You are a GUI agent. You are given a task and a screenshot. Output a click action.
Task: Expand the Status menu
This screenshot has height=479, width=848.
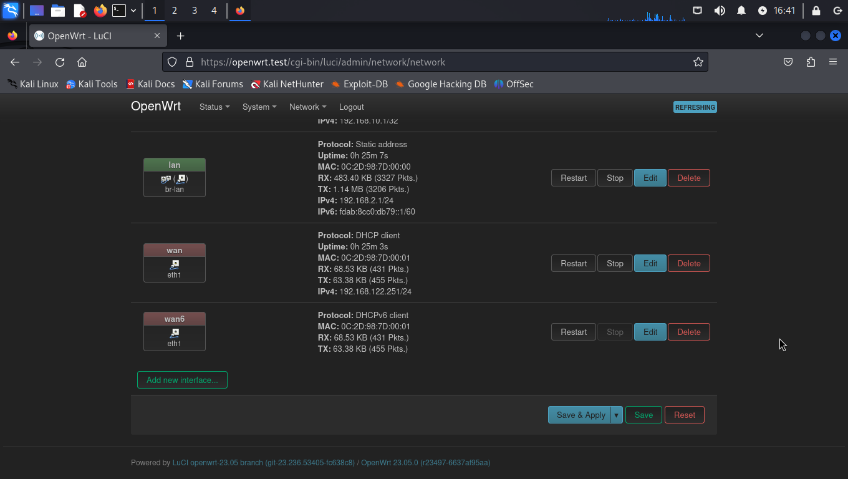(214, 107)
